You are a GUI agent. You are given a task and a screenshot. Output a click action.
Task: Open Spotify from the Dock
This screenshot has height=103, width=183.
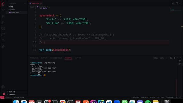[x=148, y=102]
